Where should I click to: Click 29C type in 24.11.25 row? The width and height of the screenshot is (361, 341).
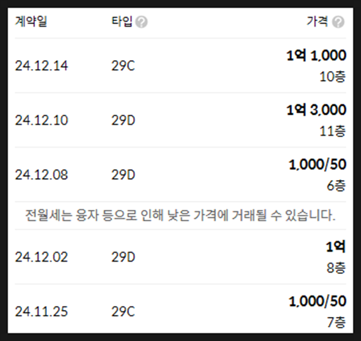(x=123, y=311)
